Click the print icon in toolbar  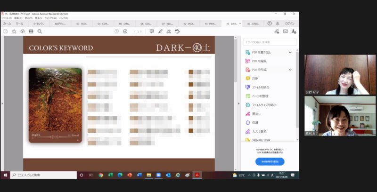pos(31,32)
